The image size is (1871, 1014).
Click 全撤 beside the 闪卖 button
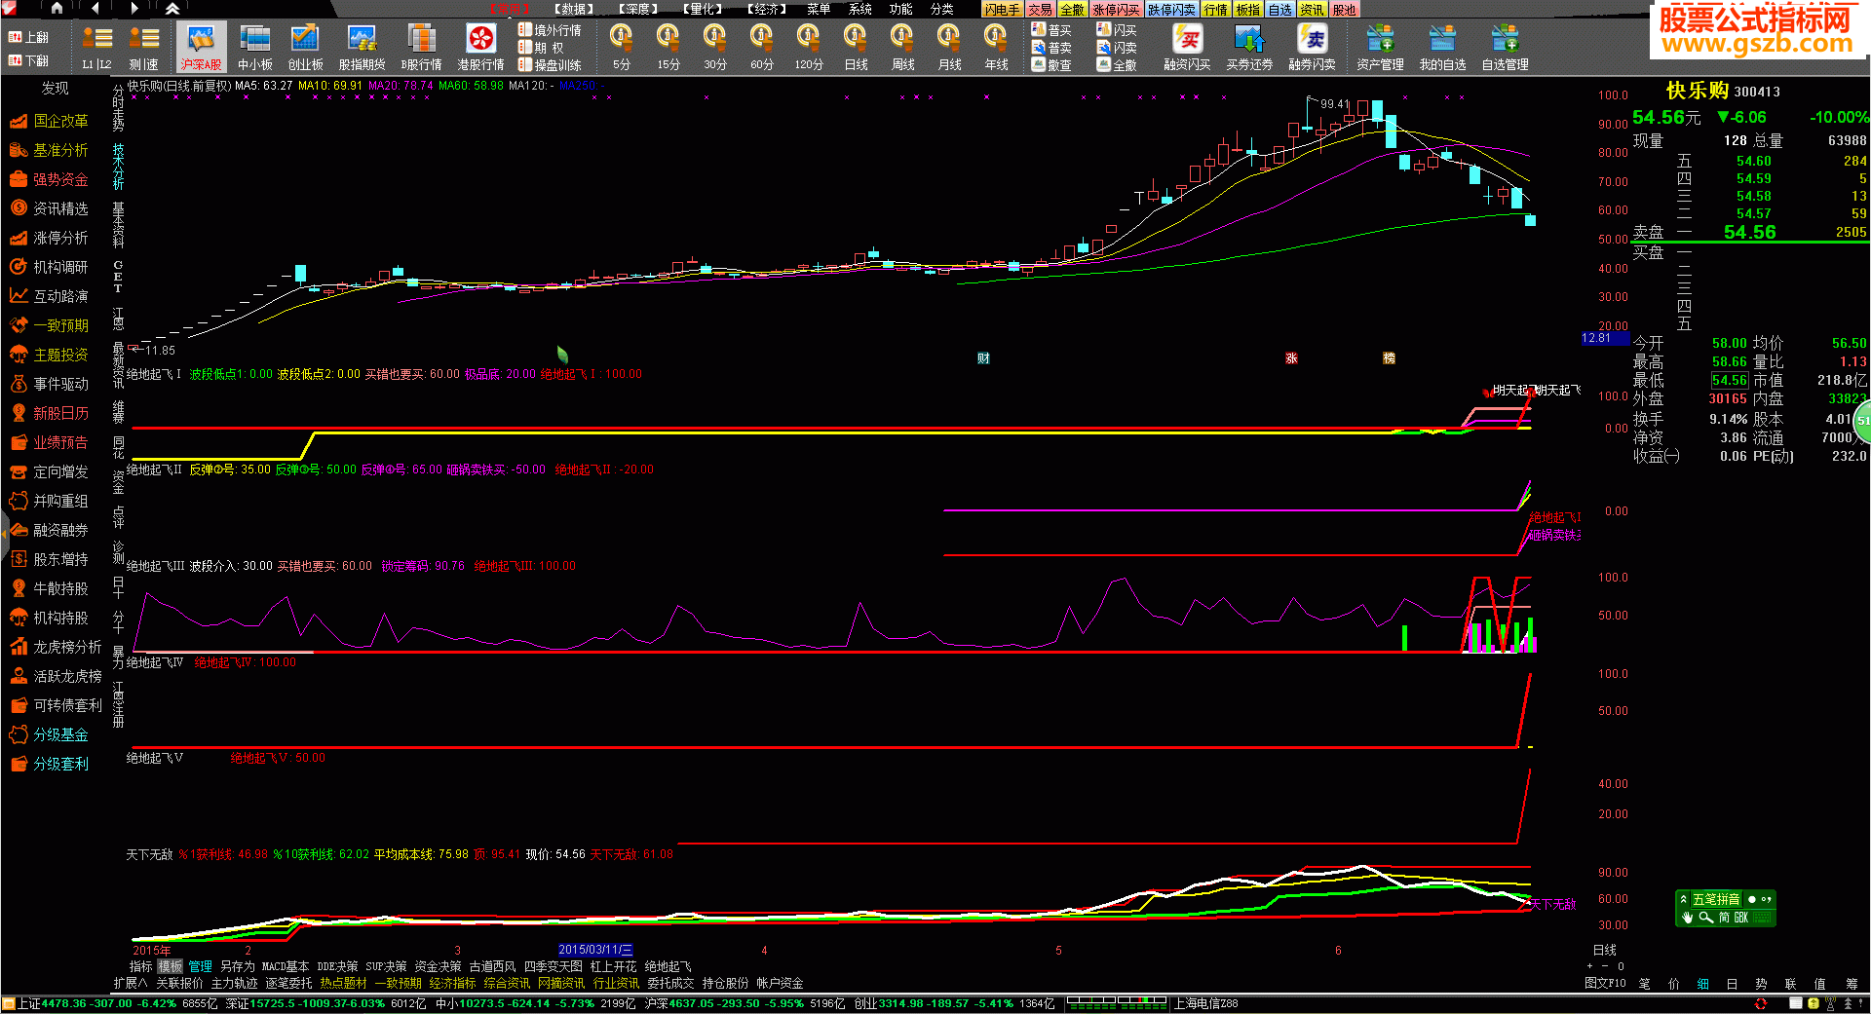pyautogui.click(x=1117, y=65)
